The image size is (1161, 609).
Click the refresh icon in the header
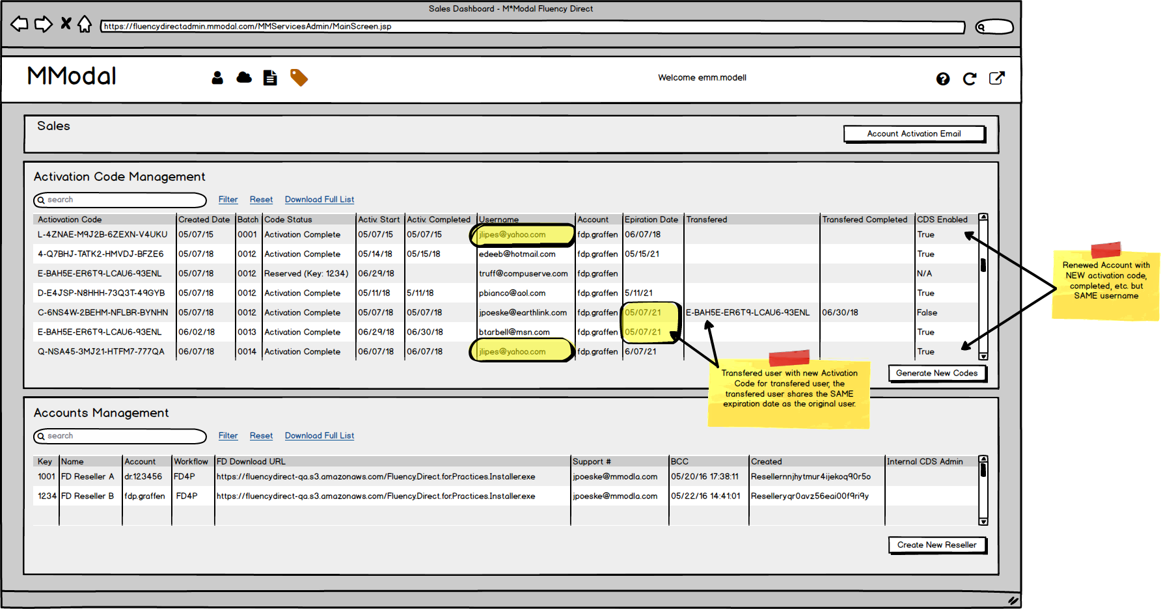click(970, 79)
